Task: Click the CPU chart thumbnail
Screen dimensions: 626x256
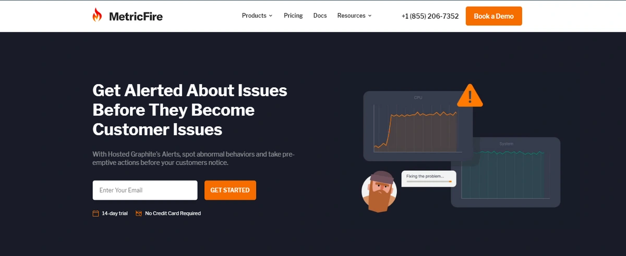Action: click(x=418, y=125)
